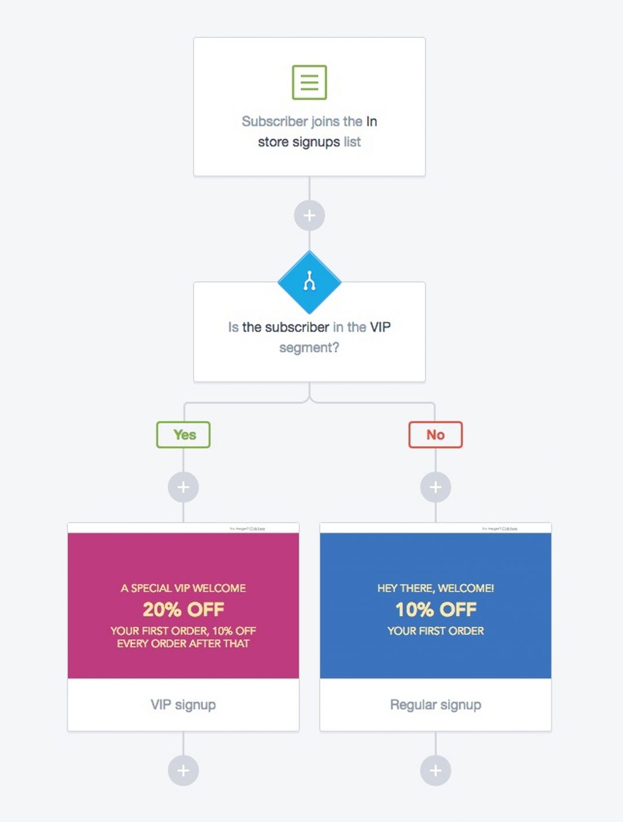This screenshot has height=822, width=623.
Task: Add a step after the Regular signup email
Action: [435, 770]
